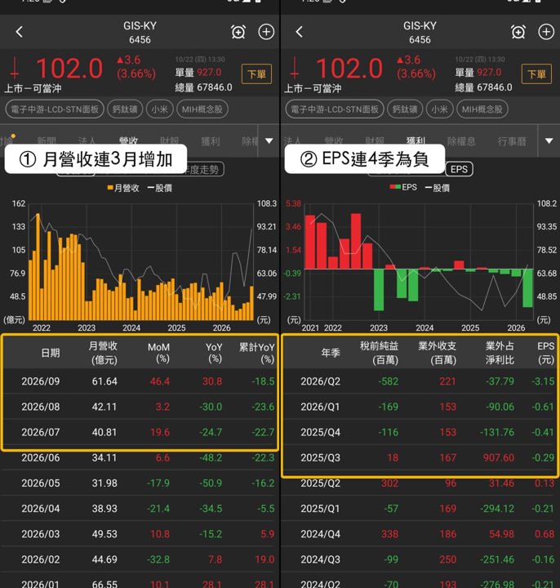The height and width of the screenshot is (588, 560).
Task: Go back using left panel's back arrow
Action: click(x=20, y=32)
